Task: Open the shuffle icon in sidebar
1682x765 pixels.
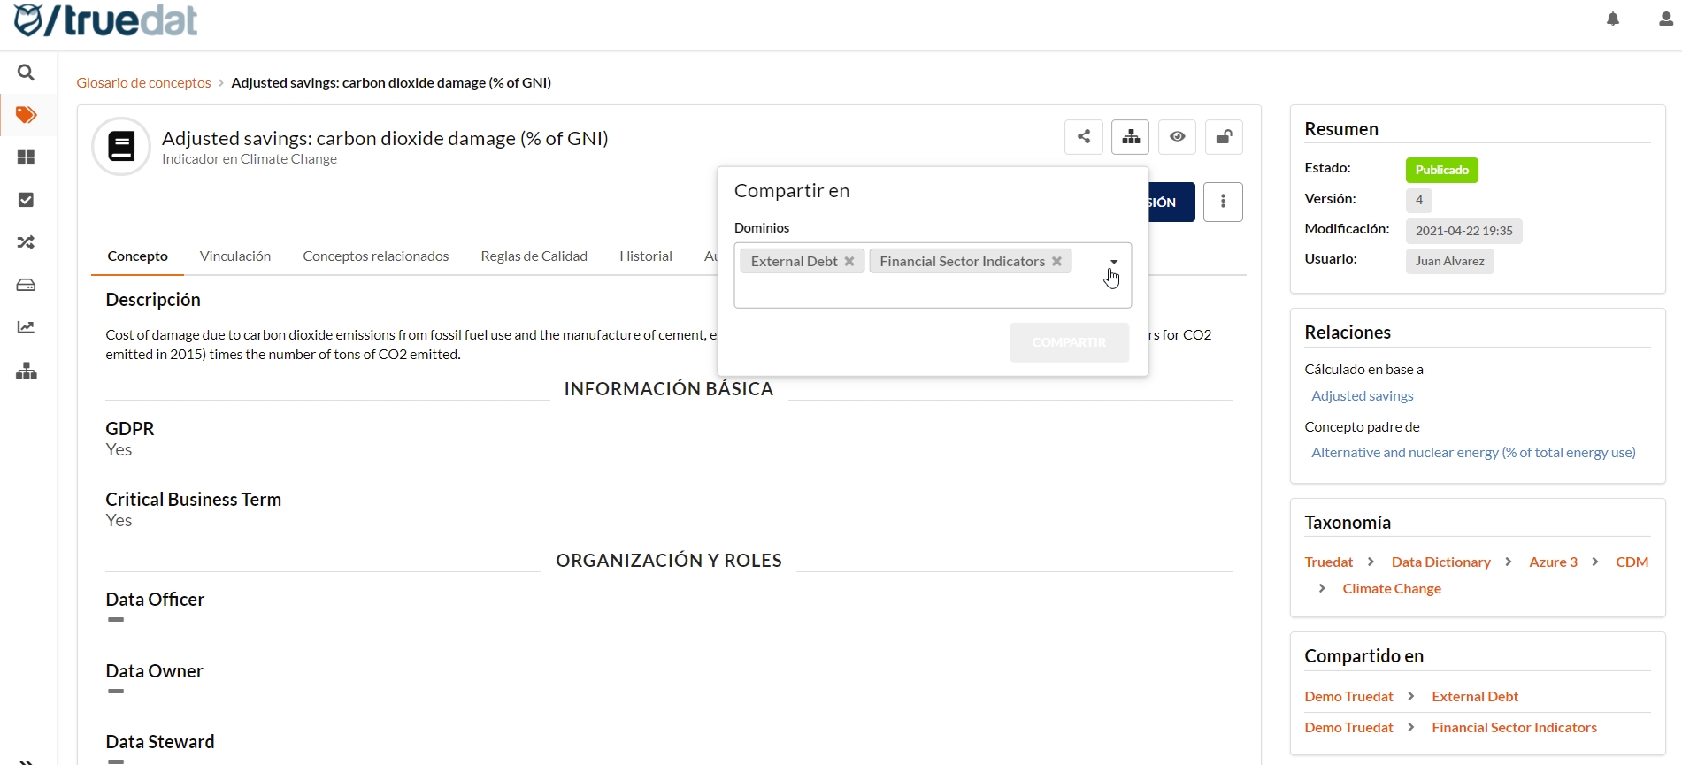Action: coord(27,242)
